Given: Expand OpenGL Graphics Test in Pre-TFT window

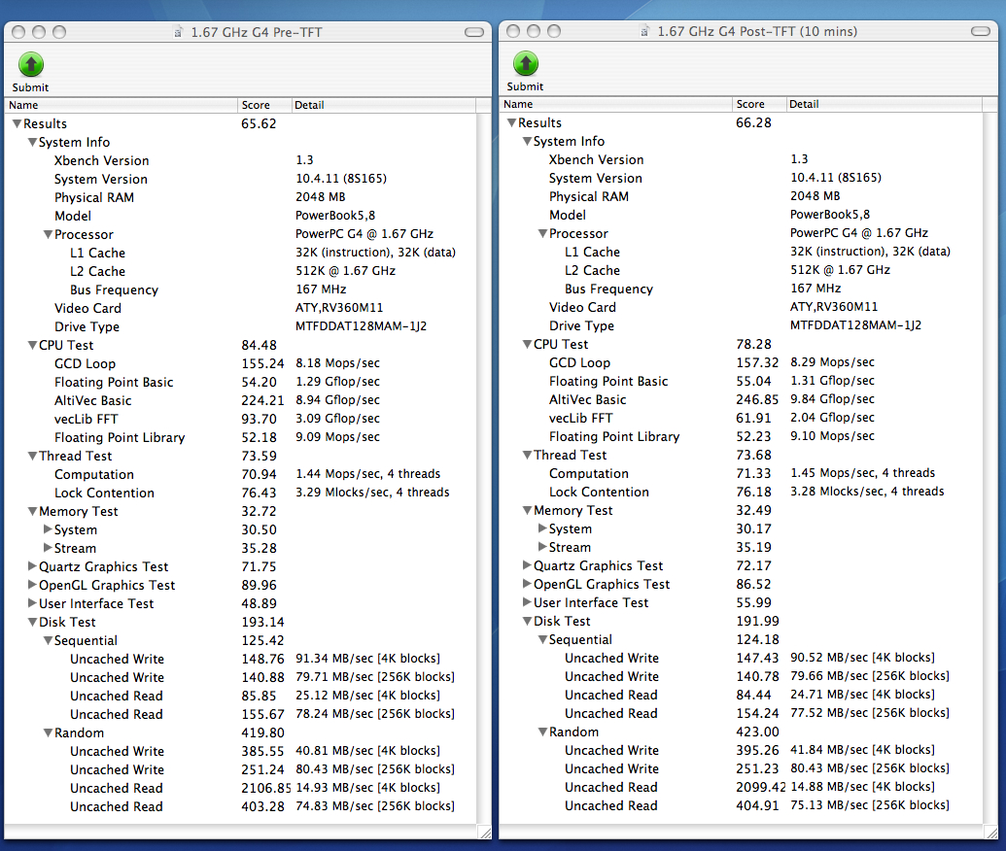Looking at the screenshot, I should click(32, 585).
